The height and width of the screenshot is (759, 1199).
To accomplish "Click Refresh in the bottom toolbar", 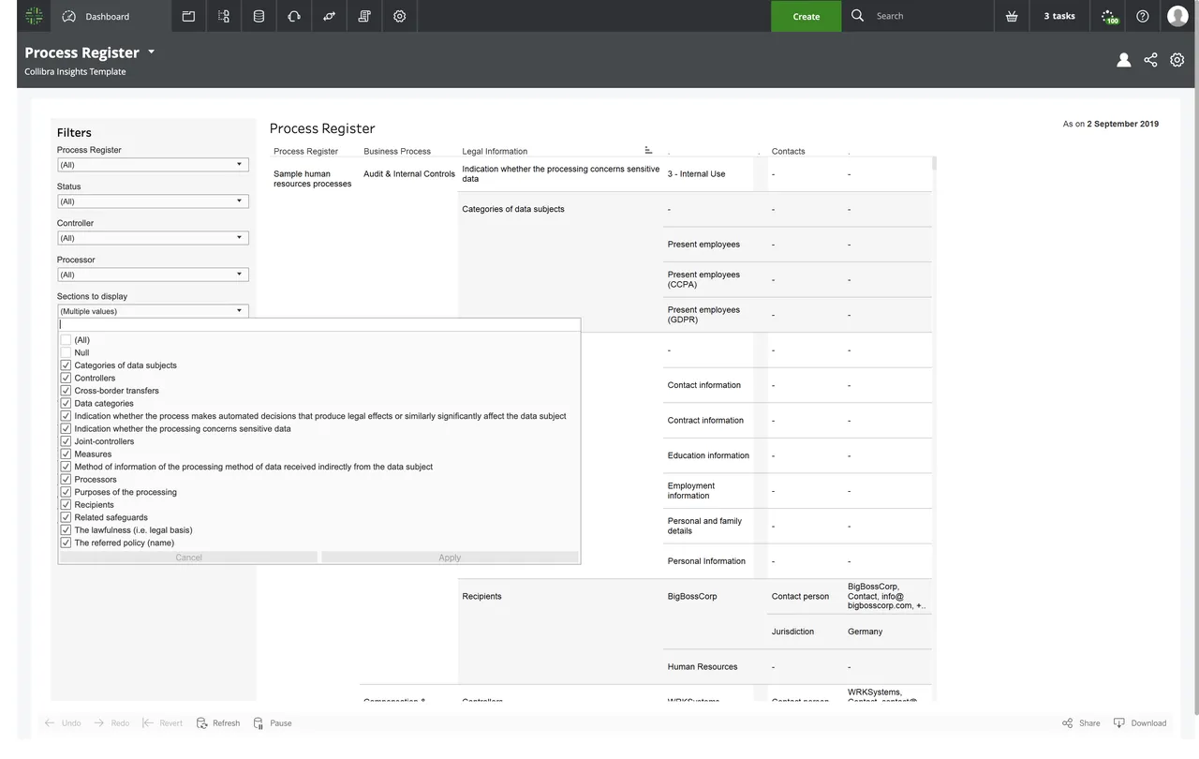I will pos(218,723).
